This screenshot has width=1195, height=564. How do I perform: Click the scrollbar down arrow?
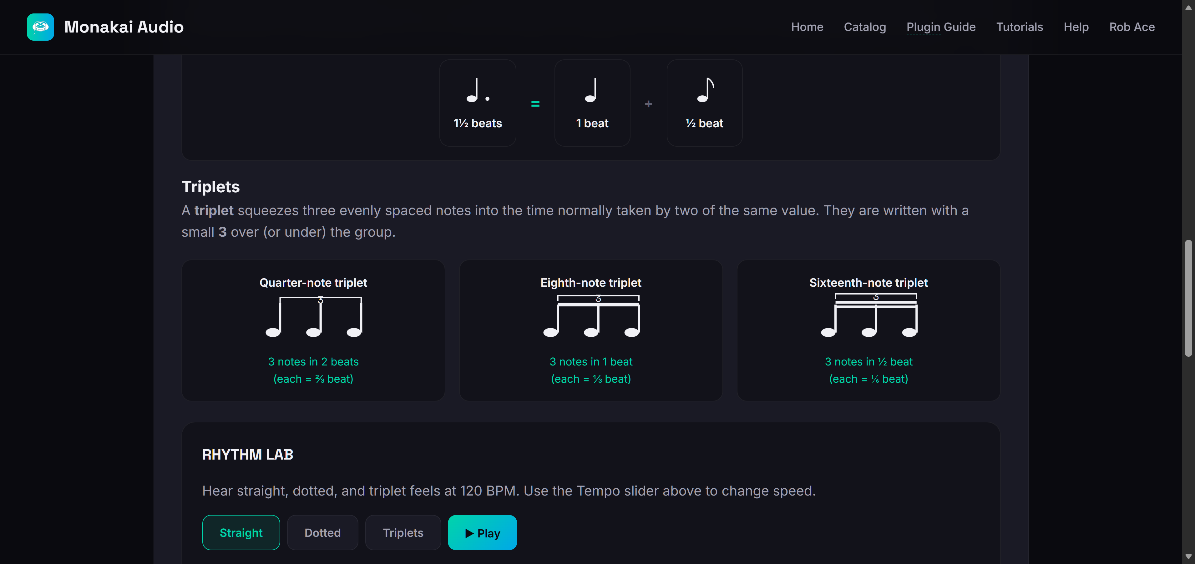tap(1188, 556)
